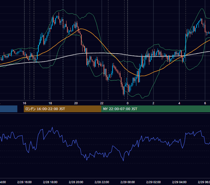Image resolution: width=210 pixels, height=185 pixels.
Task: Click the ロンドン 16:00-22:00 JST session bar
Action: (62, 109)
